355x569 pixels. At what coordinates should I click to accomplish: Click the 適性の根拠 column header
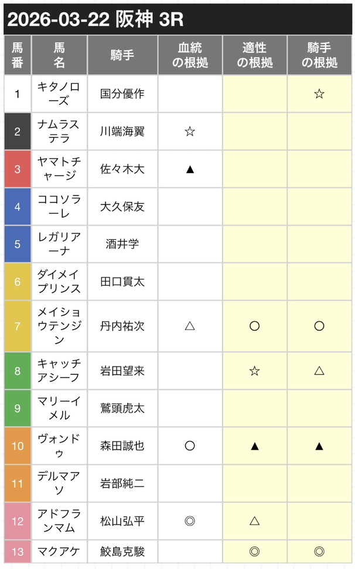coord(254,56)
